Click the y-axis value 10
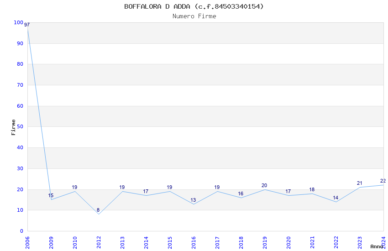The image size is (388, 251). point(20,210)
